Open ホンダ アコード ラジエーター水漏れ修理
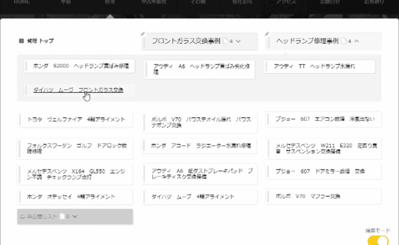The width and height of the screenshot is (399, 245). click(199, 146)
